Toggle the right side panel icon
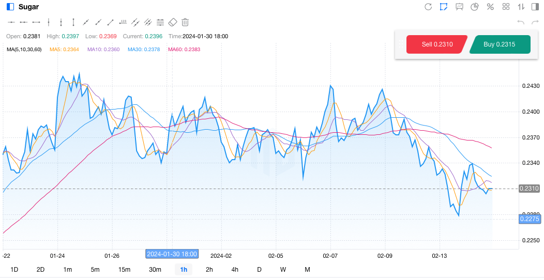Screen dimensions: 544x280 click(x=535, y=7)
